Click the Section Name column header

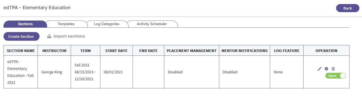[x=21, y=51]
